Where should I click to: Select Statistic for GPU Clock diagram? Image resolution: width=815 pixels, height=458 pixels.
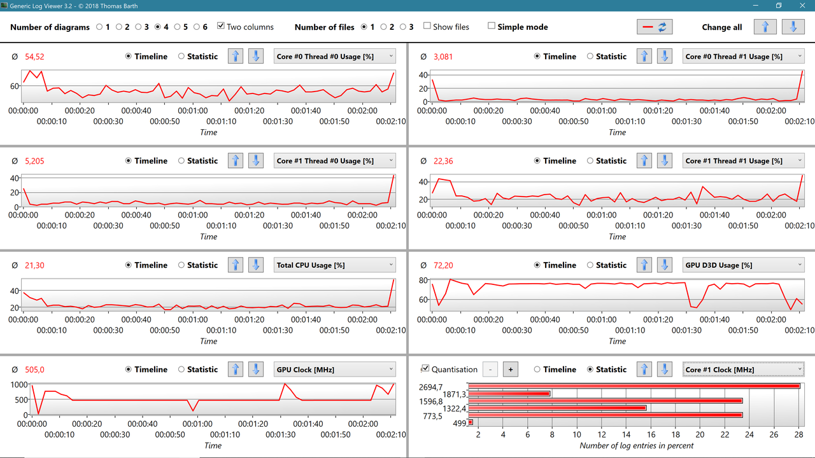tap(181, 369)
